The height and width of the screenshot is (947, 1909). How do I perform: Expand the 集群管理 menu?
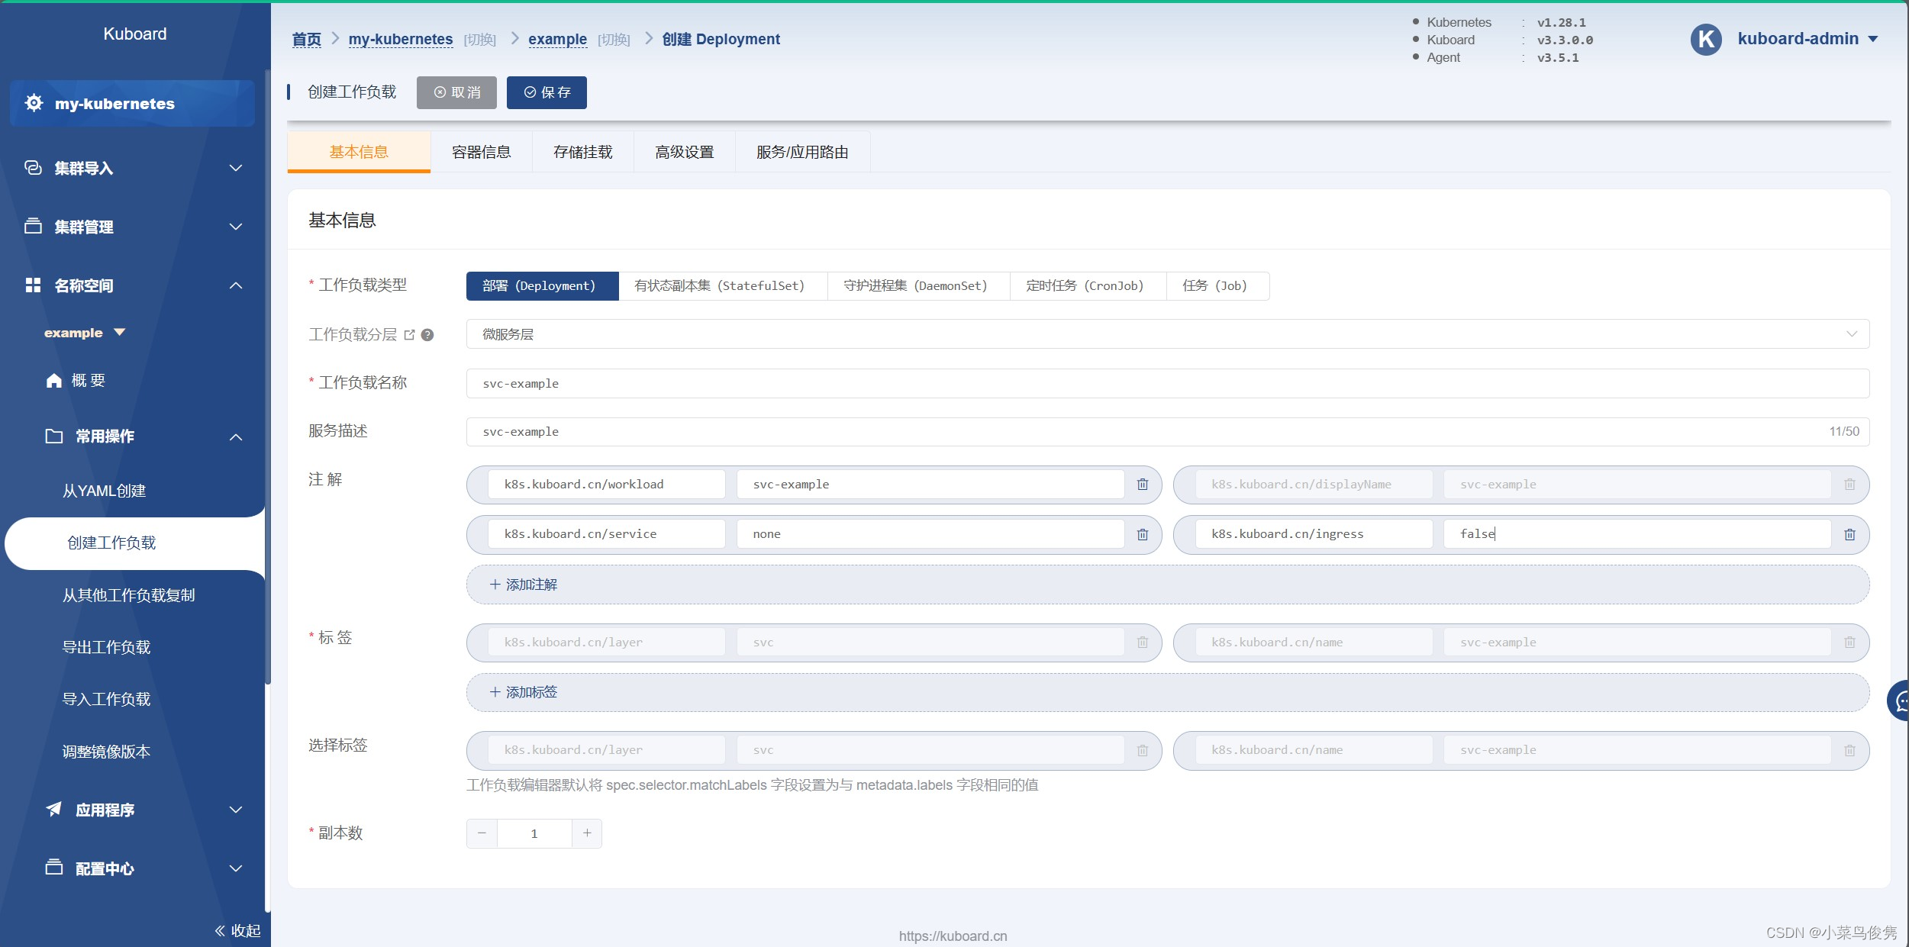[236, 227]
